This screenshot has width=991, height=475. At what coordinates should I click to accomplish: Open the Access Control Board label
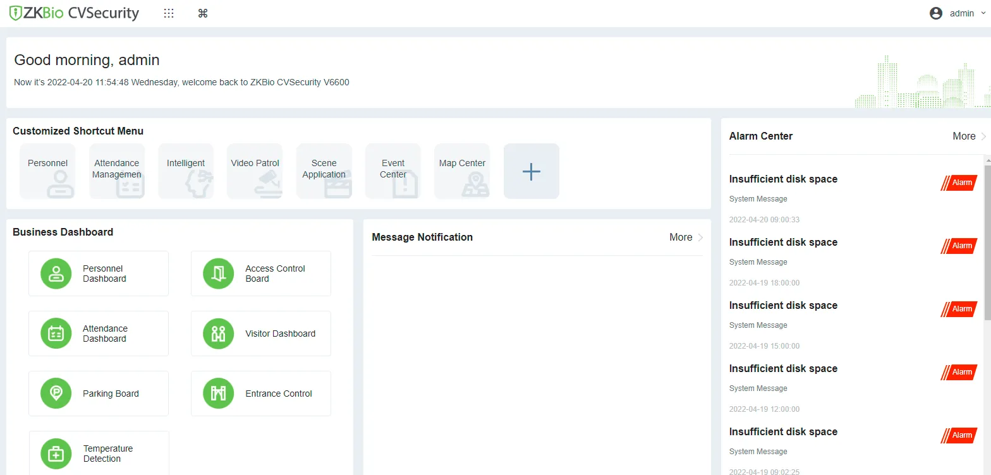[x=275, y=274]
